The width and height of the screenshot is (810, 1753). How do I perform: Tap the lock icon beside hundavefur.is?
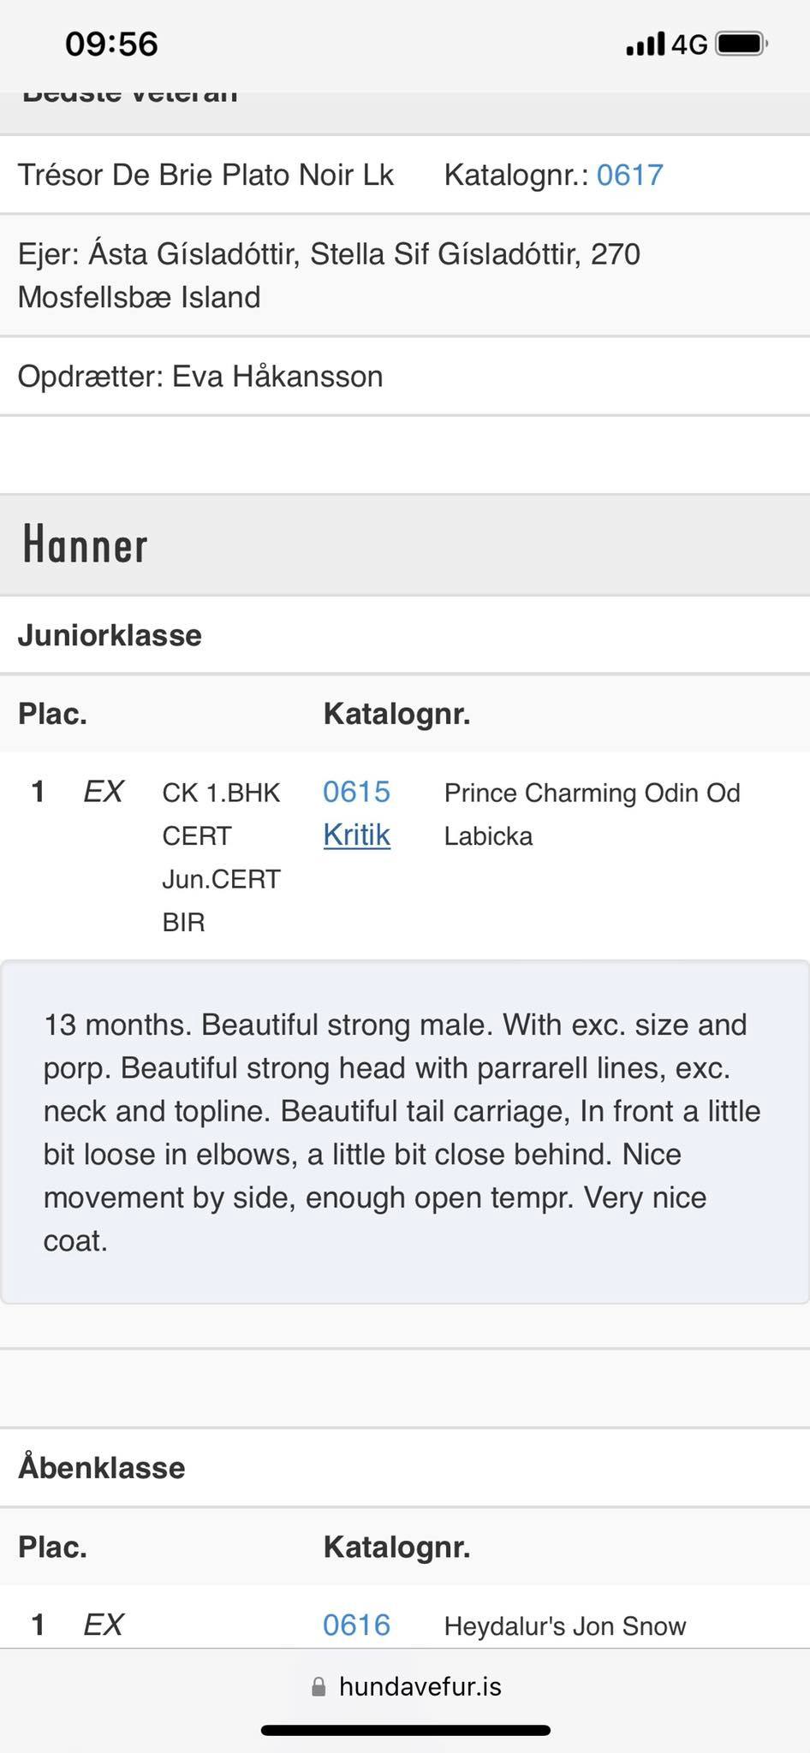319,1686
